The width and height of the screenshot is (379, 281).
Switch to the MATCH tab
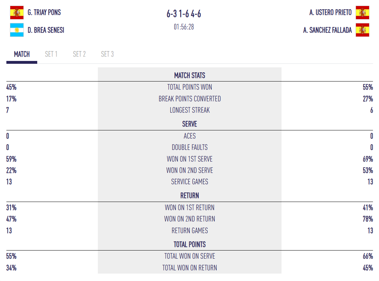coord(22,54)
